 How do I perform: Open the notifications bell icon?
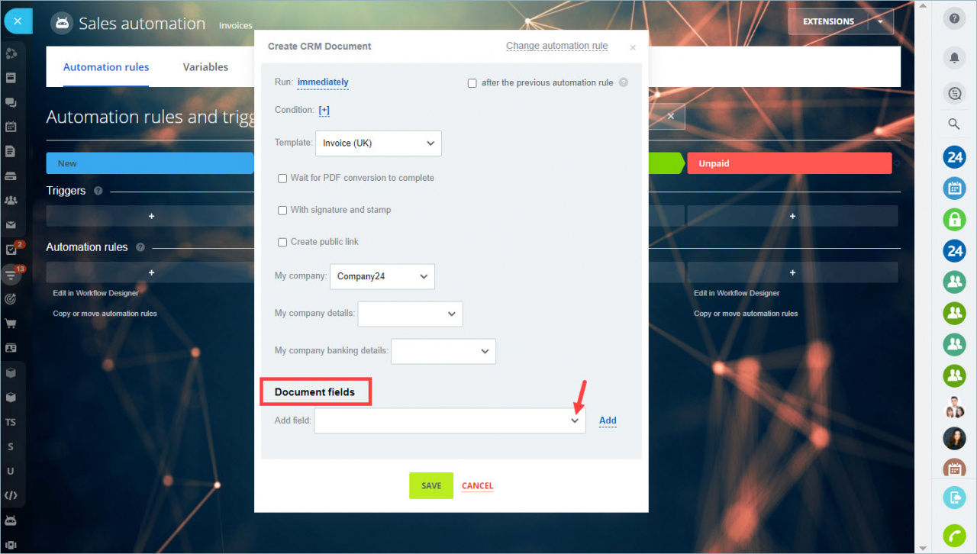coord(954,57)
